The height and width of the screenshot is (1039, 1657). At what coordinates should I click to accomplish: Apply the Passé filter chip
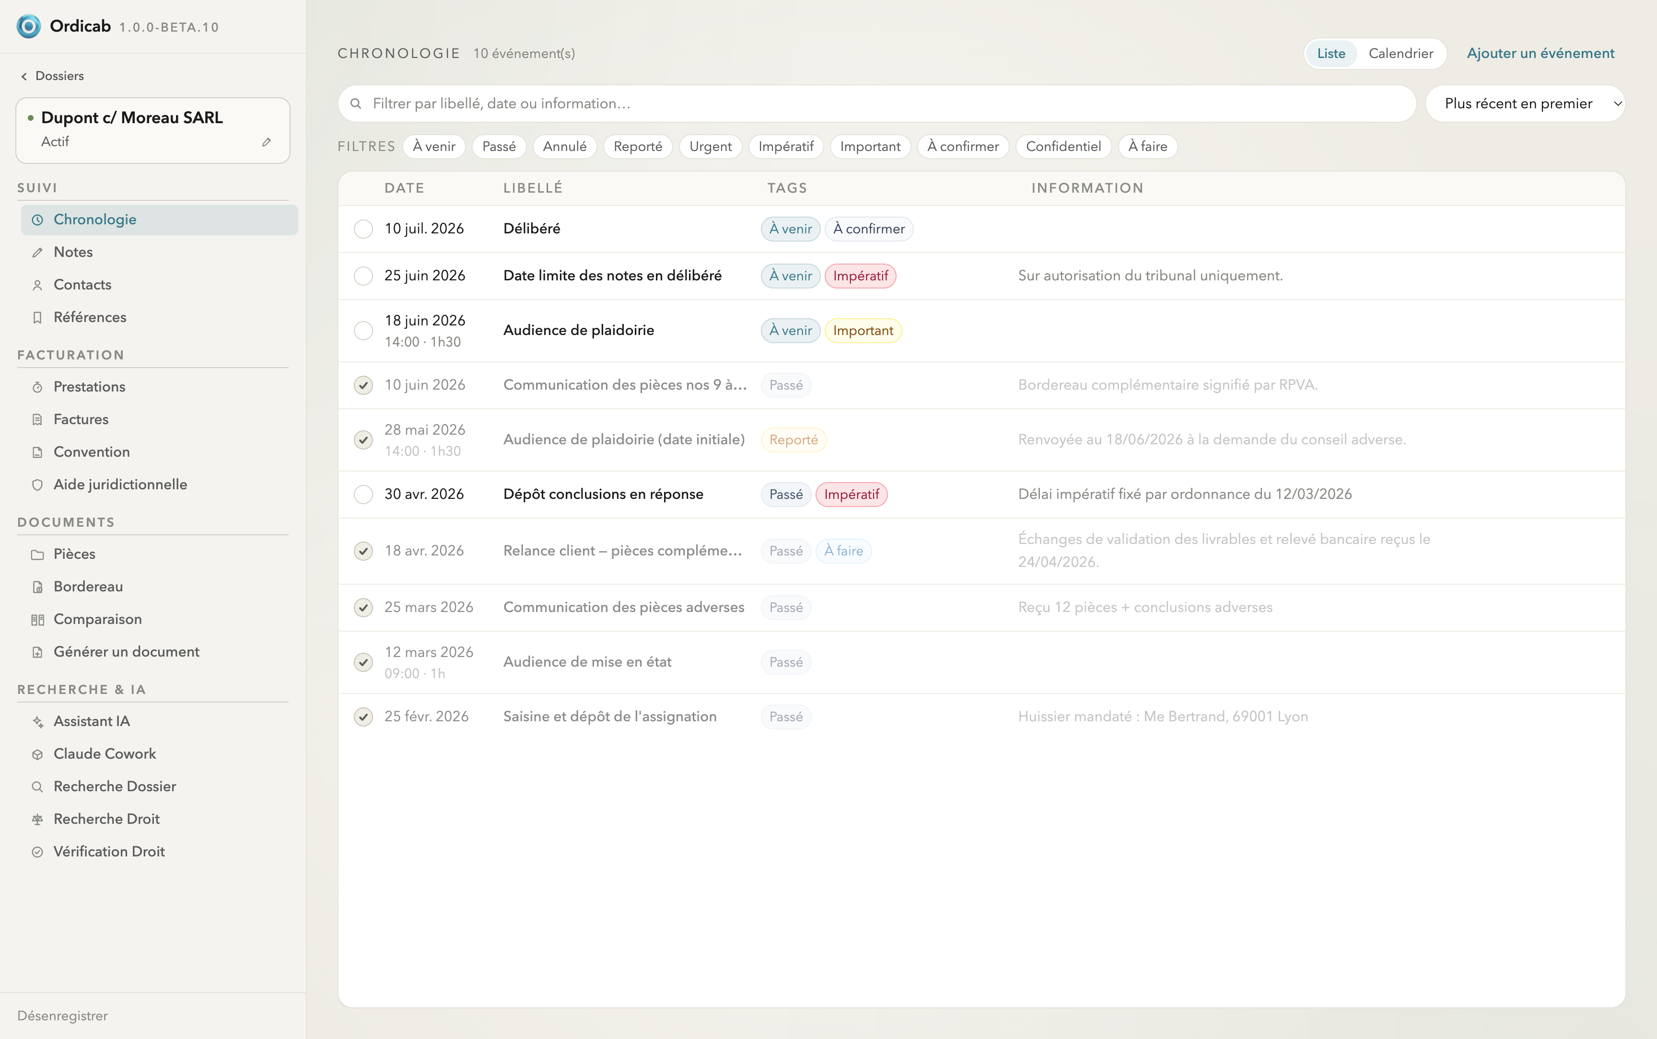pos(499,146)
